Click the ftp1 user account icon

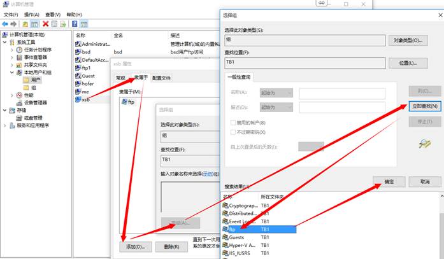[78, 67]
